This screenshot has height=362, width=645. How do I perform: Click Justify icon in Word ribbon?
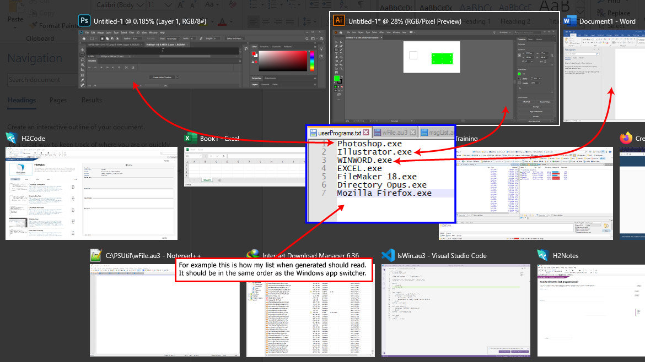click(290, 21)
